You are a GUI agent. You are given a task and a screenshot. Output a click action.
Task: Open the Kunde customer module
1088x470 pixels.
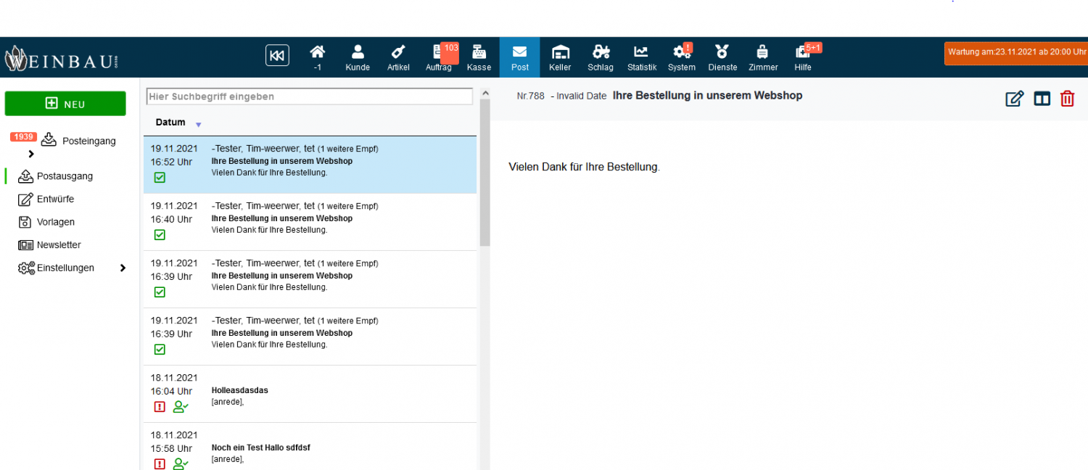tap(358, 57)
